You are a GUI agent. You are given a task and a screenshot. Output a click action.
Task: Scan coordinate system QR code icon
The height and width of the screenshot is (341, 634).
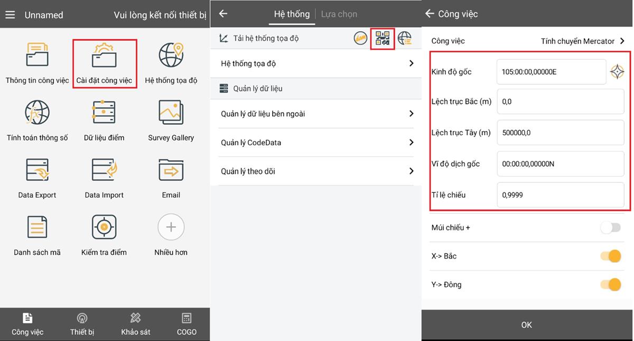pos(383,39)
